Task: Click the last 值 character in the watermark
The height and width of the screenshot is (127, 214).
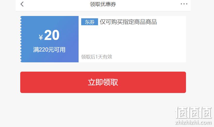Action: 206,113
